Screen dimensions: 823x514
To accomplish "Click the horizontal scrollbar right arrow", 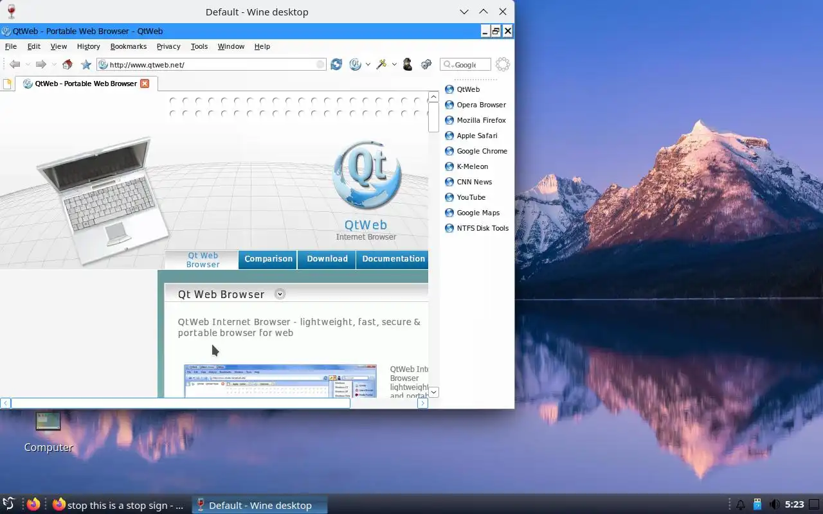I will point(422,403).
